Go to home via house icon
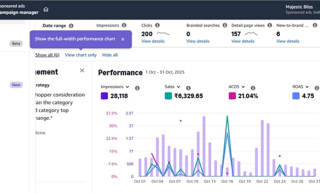Screen dimensions: 320x193 point(46,10)
